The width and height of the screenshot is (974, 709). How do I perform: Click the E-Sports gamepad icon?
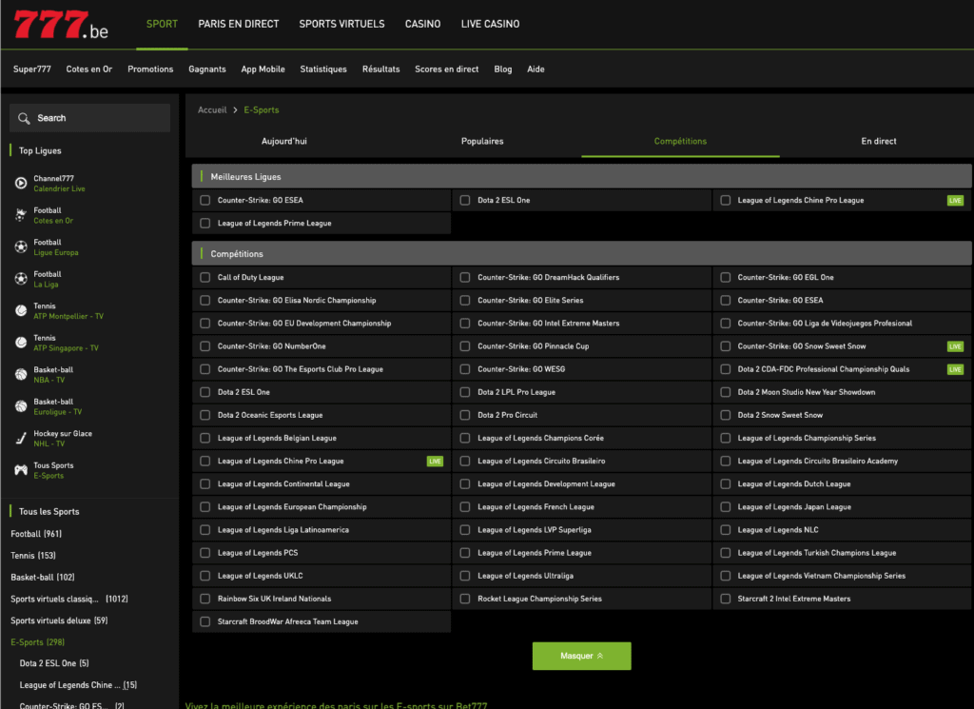pyautogui.click(x=21, y=470)
